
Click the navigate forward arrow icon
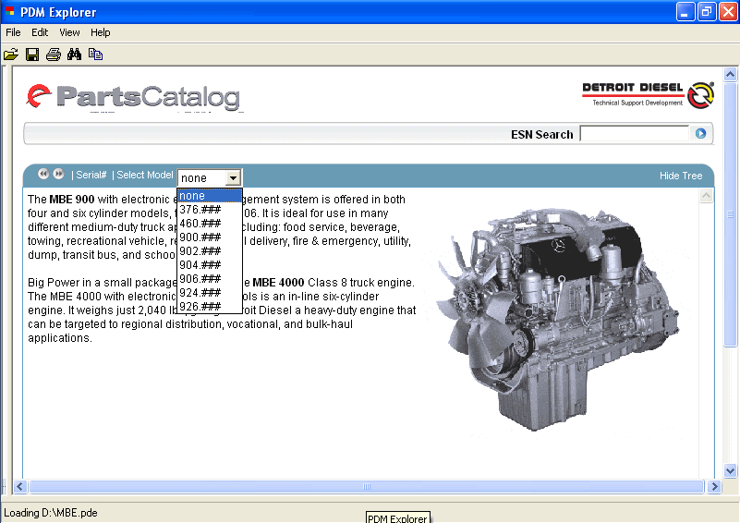coord(58,174)
